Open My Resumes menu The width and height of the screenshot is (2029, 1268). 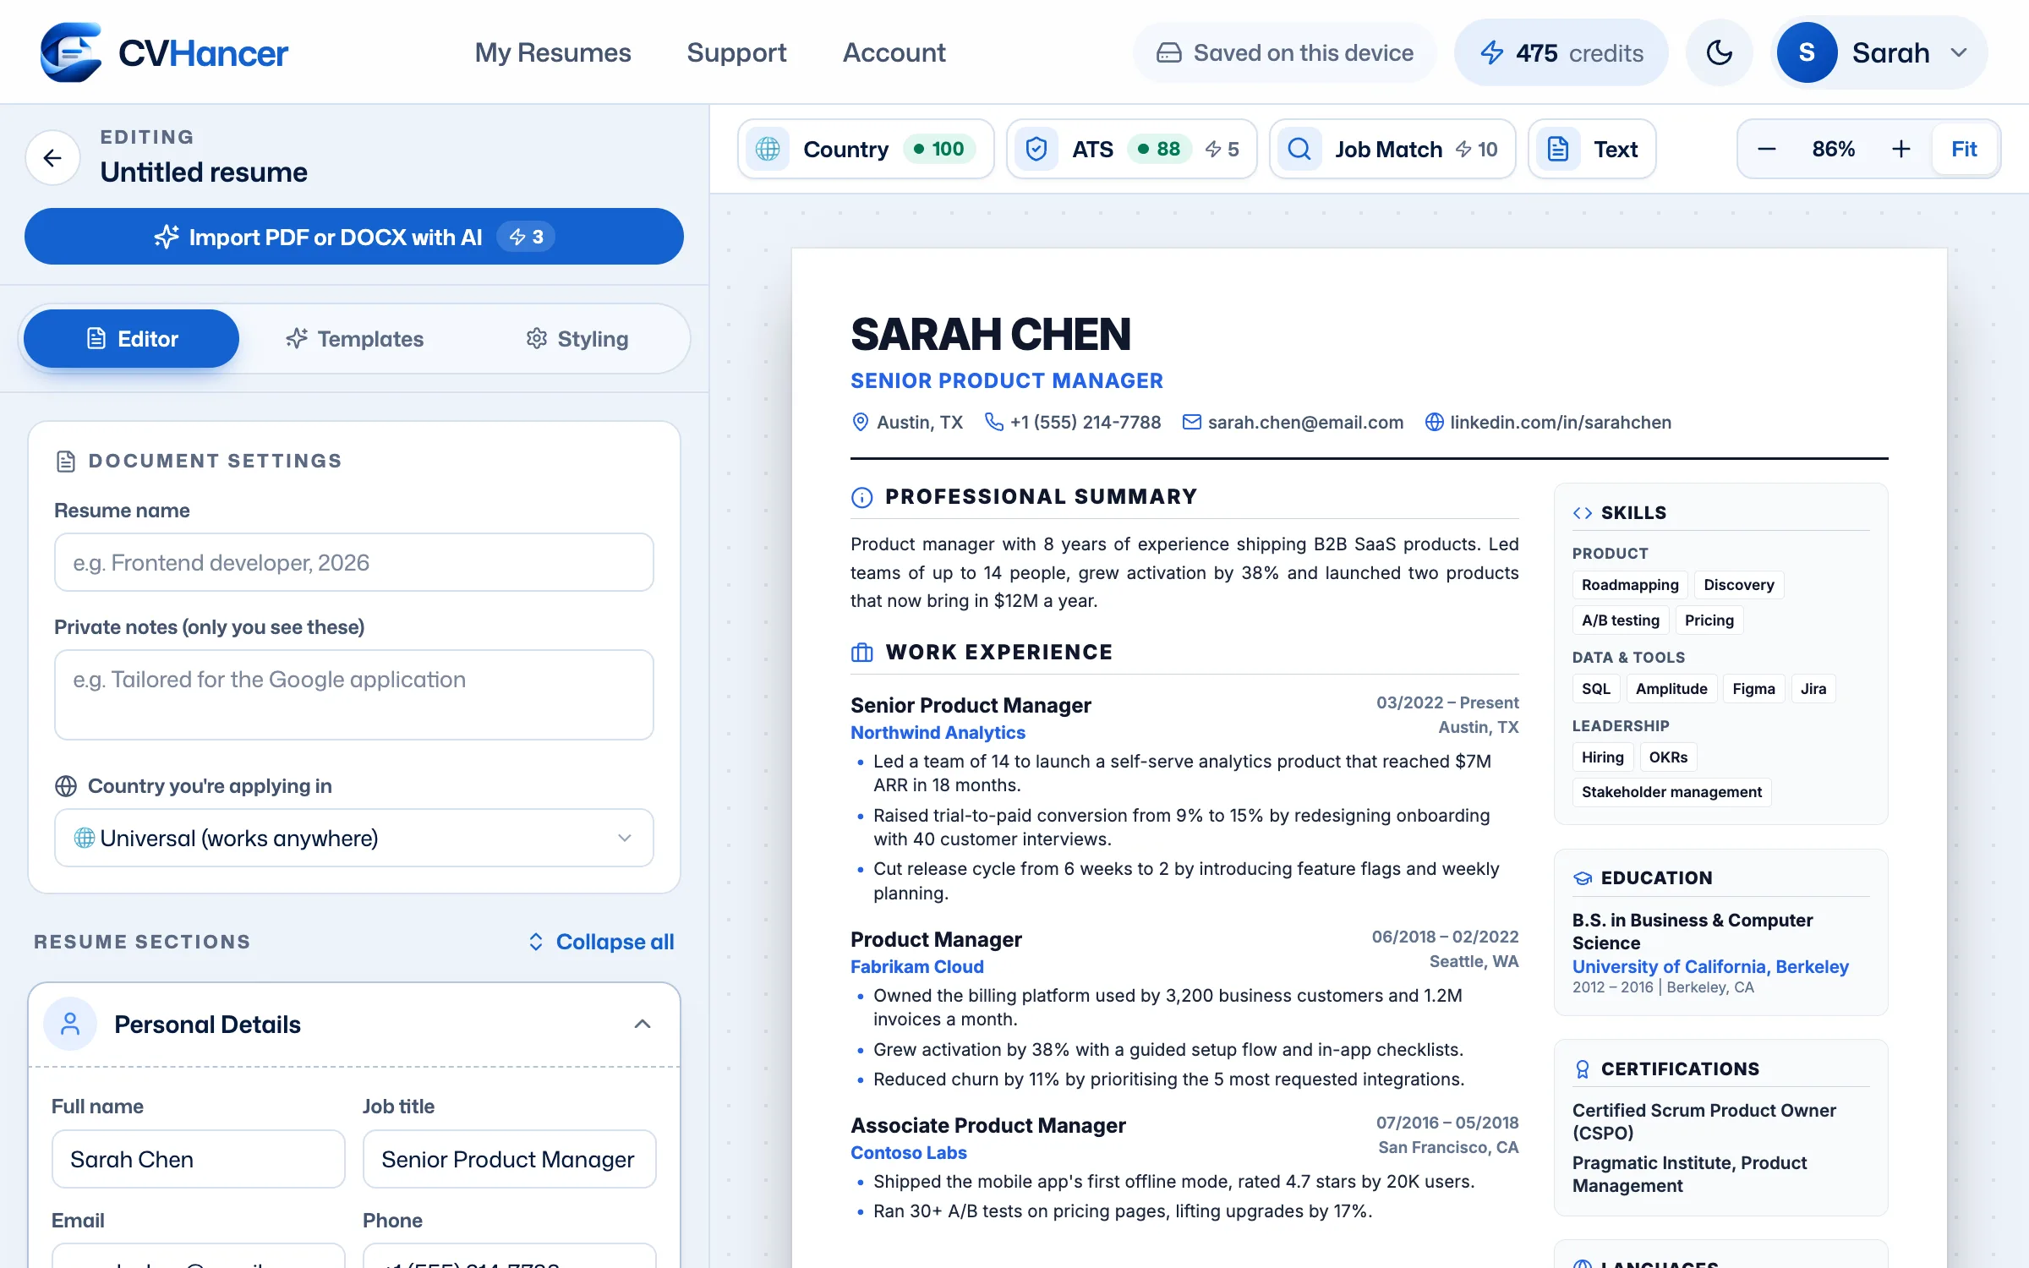click(553, 52)
